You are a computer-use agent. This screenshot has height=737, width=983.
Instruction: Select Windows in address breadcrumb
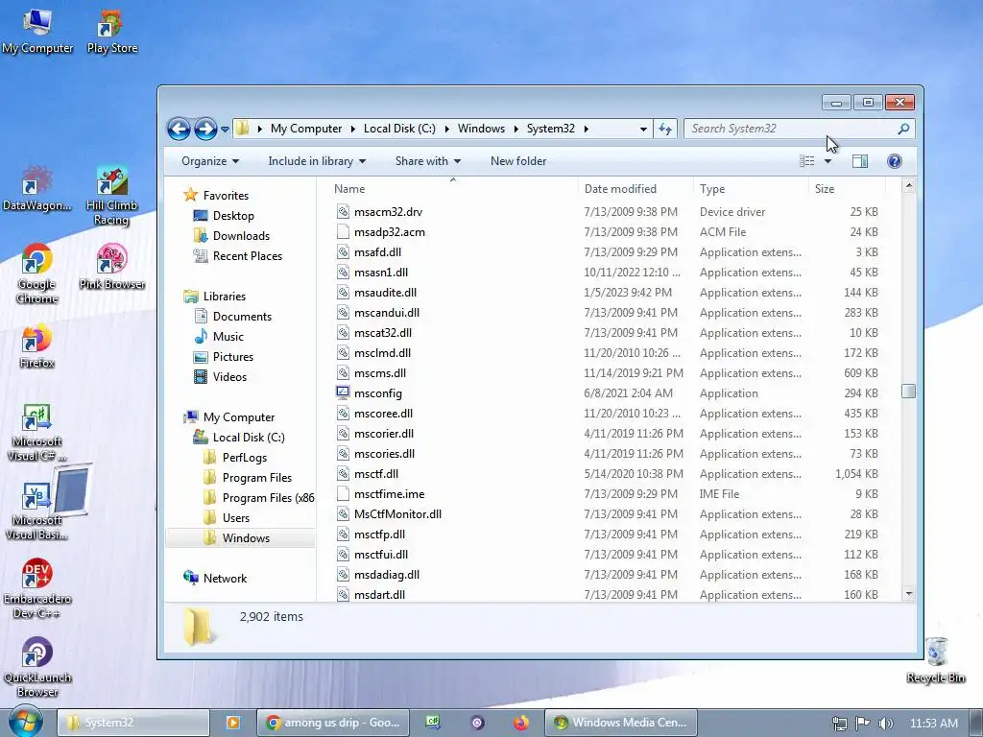(x=481, y=129)
